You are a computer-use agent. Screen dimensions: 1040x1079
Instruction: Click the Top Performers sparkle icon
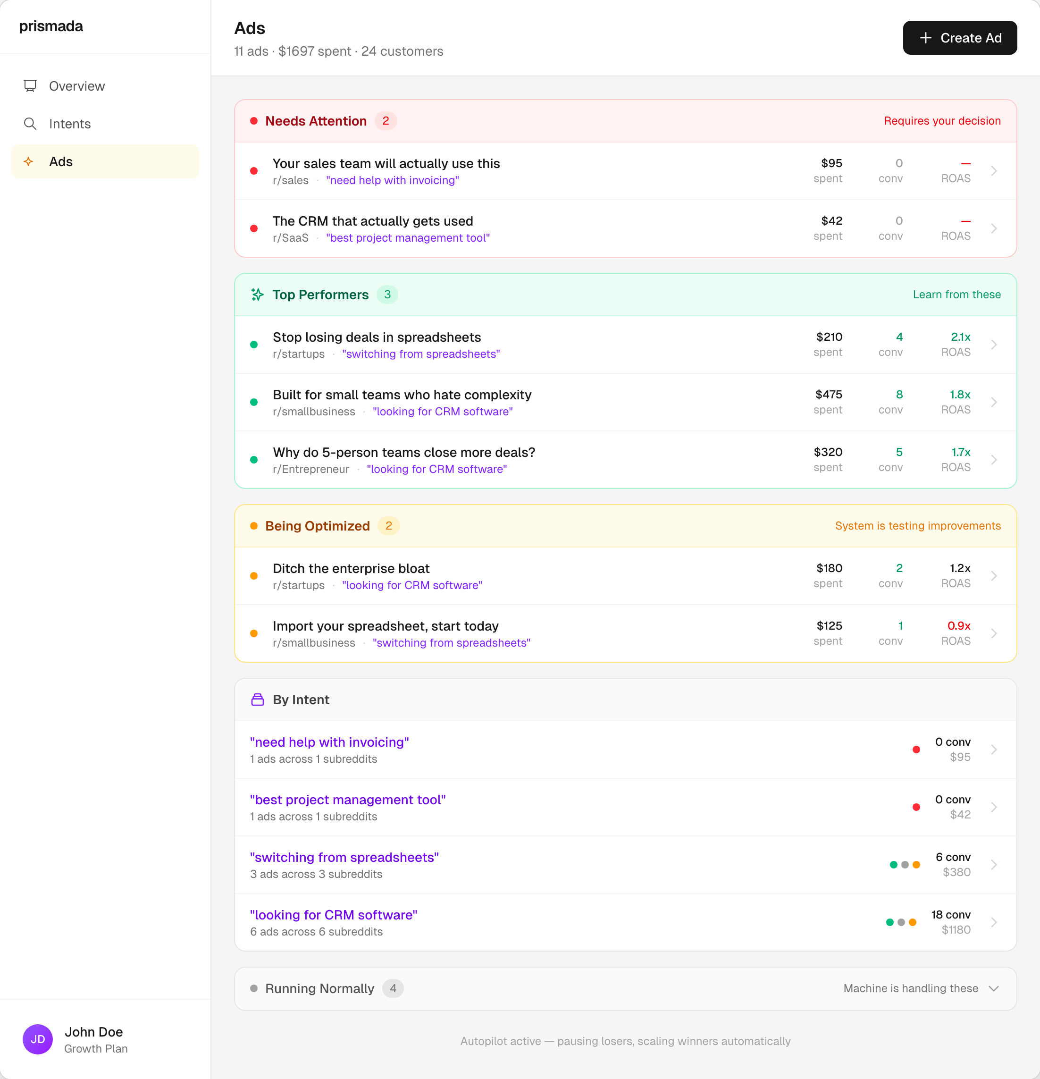pos(257,295)
